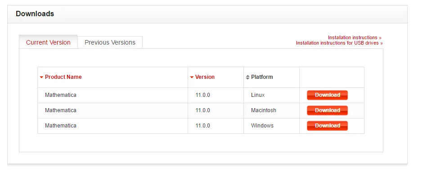This screenshot has width=432, height=182.
Task: Click the Downloads section heading
Action: click(x=35, y=14)
